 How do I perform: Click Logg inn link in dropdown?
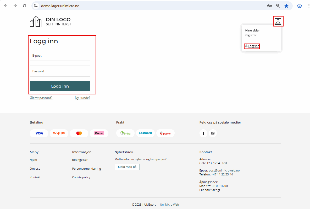253,46
